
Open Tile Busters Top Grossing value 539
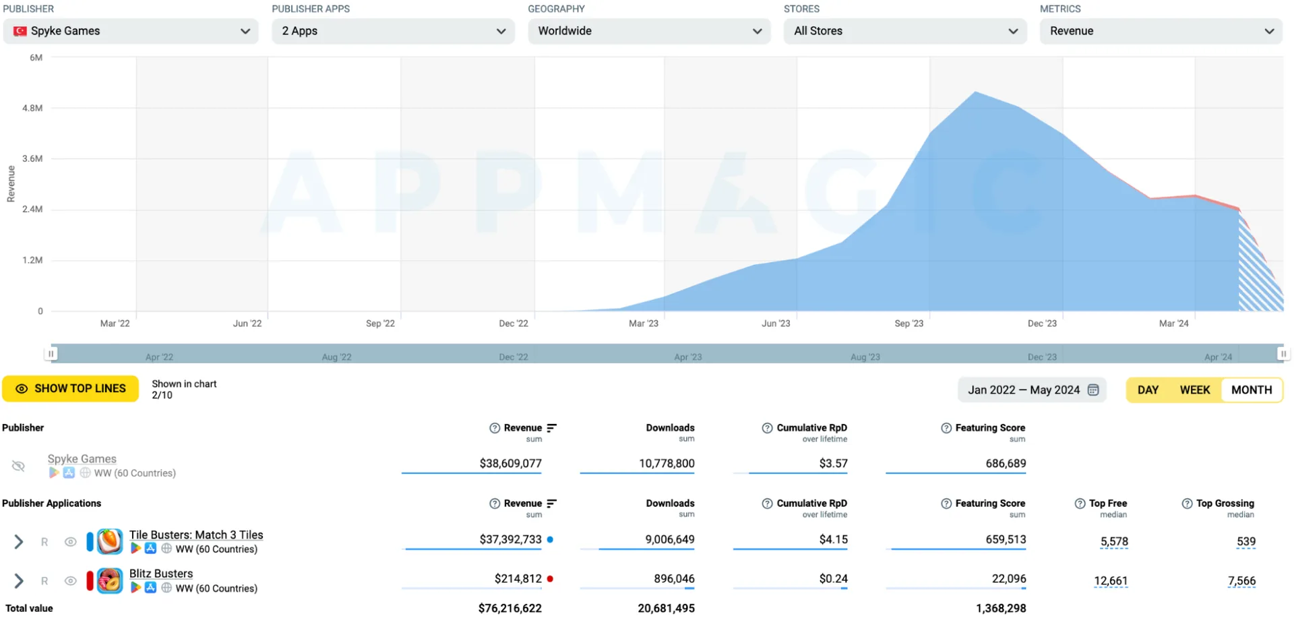(1246, 542)
